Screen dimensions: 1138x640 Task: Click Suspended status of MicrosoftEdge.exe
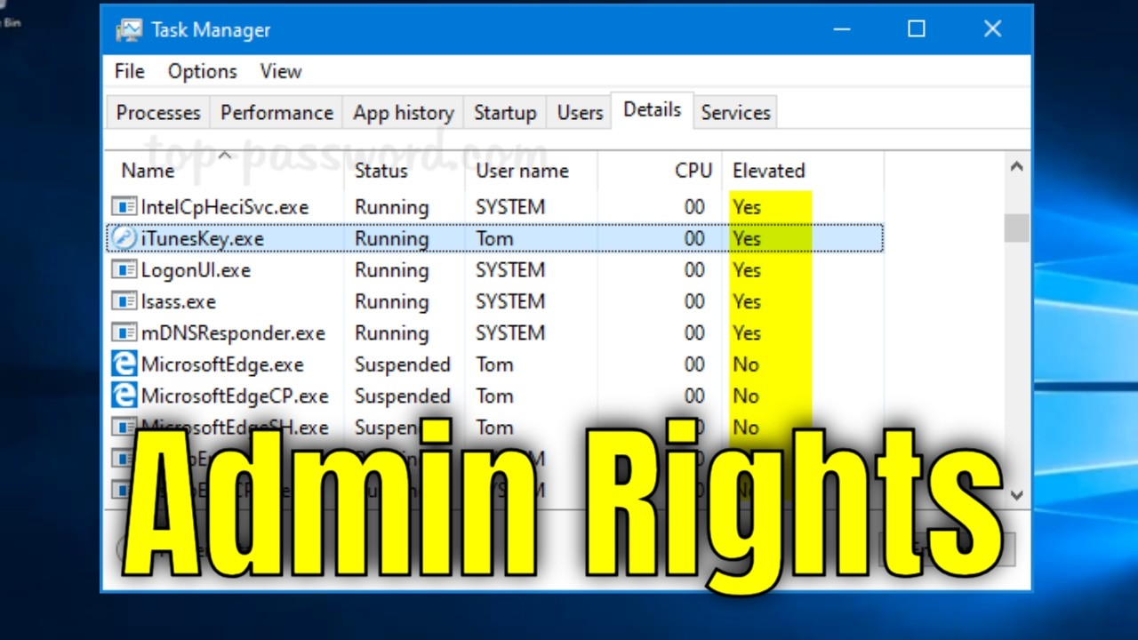point(403,364)
